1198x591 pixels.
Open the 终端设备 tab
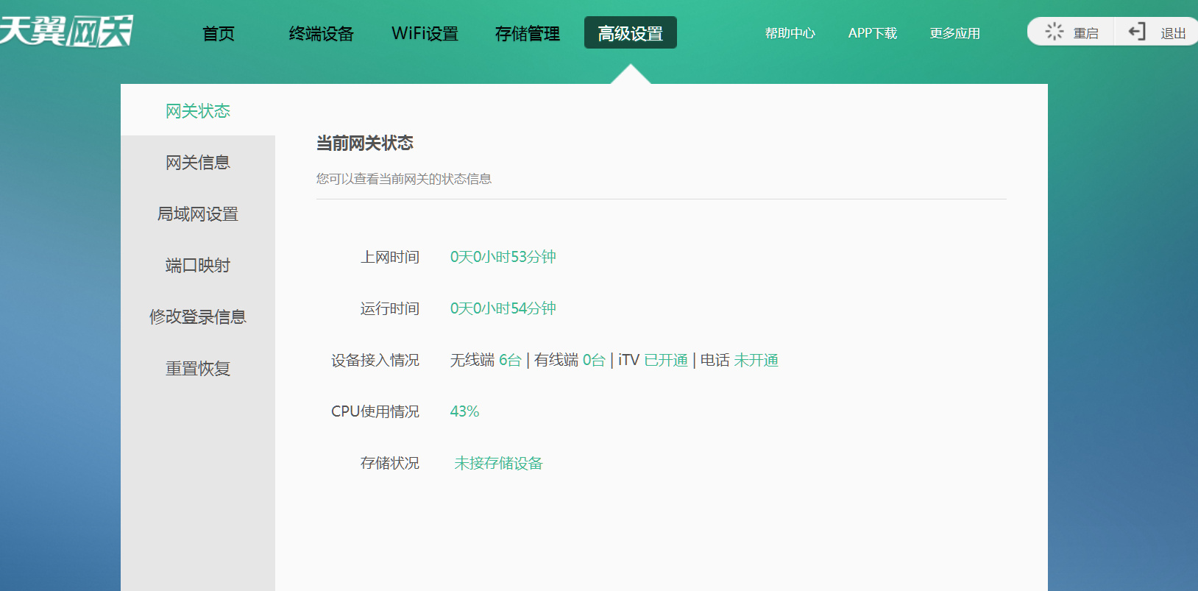pyautogui.click(x=321, y=34)
